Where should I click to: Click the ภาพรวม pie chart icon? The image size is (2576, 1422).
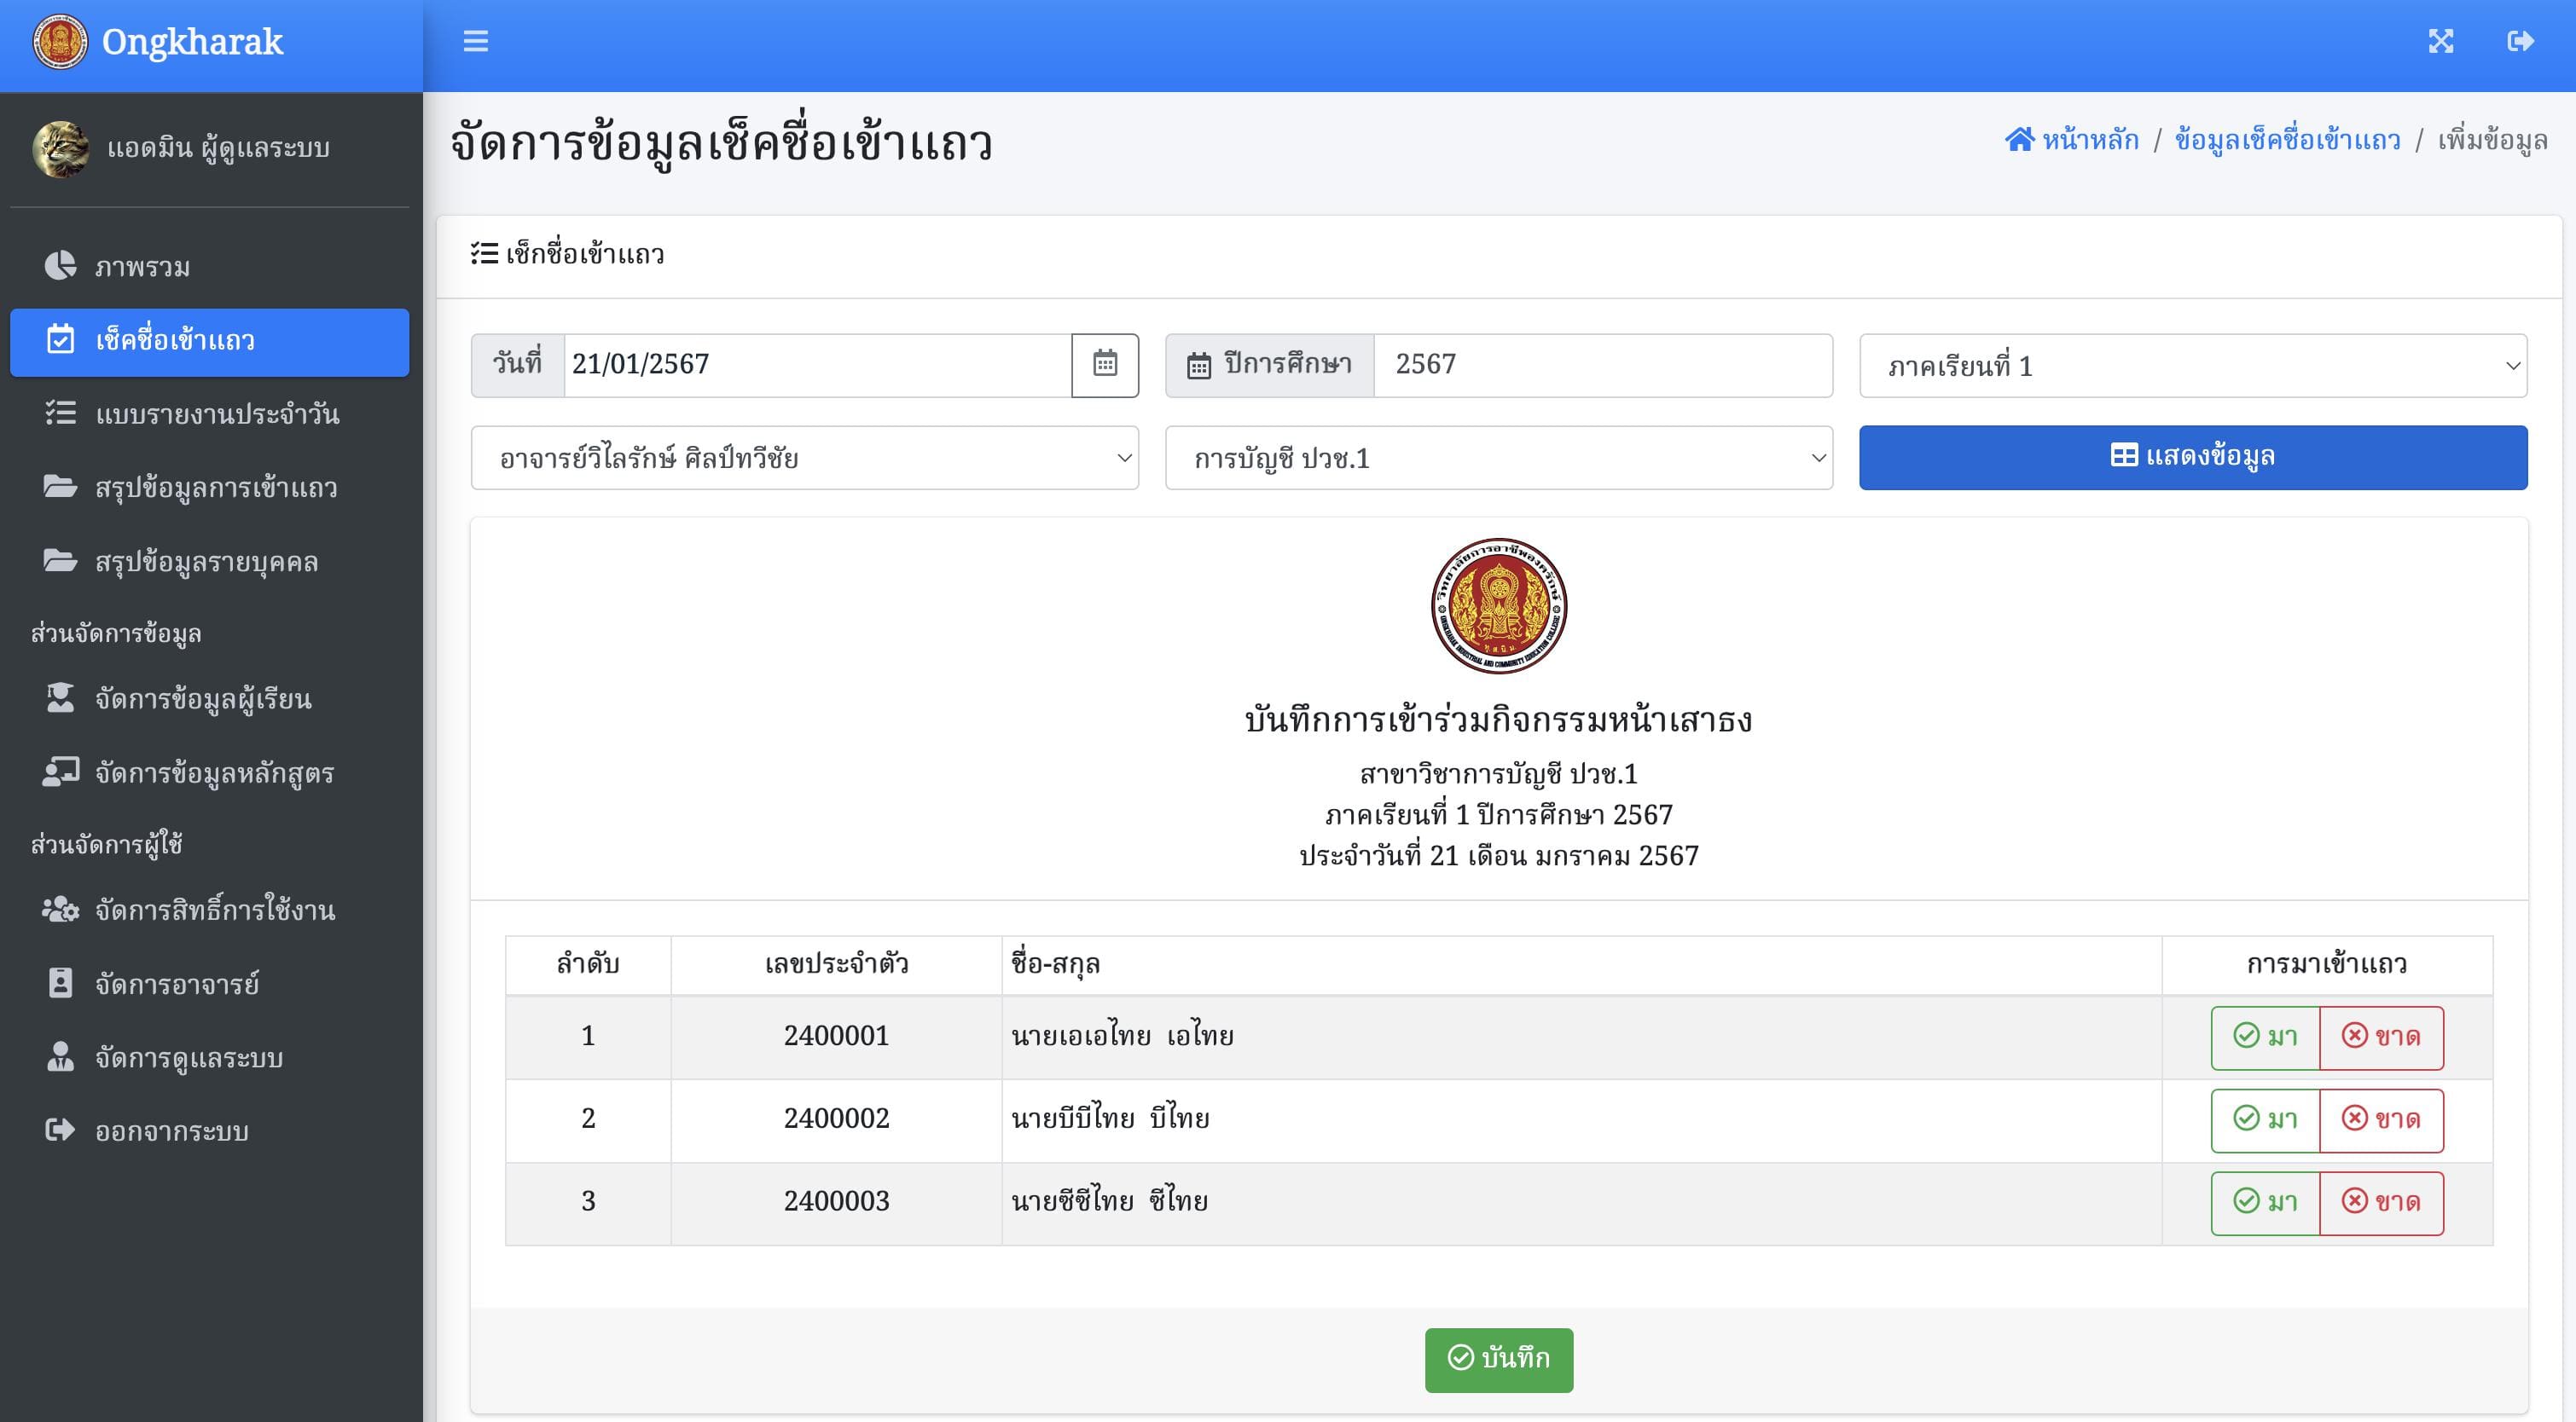60,265
